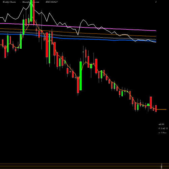Click the "V: 1.42 X" volume text
169x169 pixels.
(x=163, y=128)
